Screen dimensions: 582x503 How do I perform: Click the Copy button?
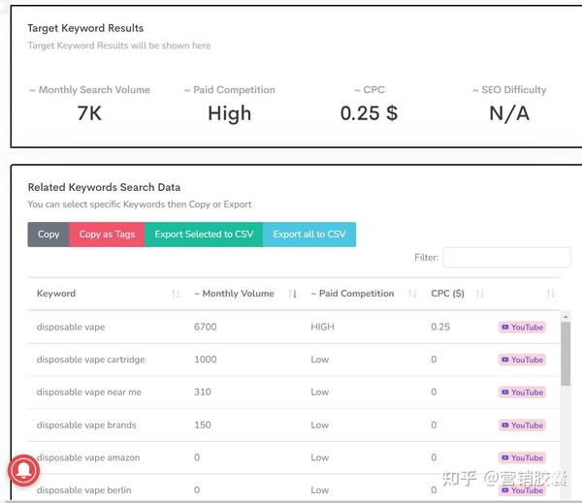tap(48, 235)
